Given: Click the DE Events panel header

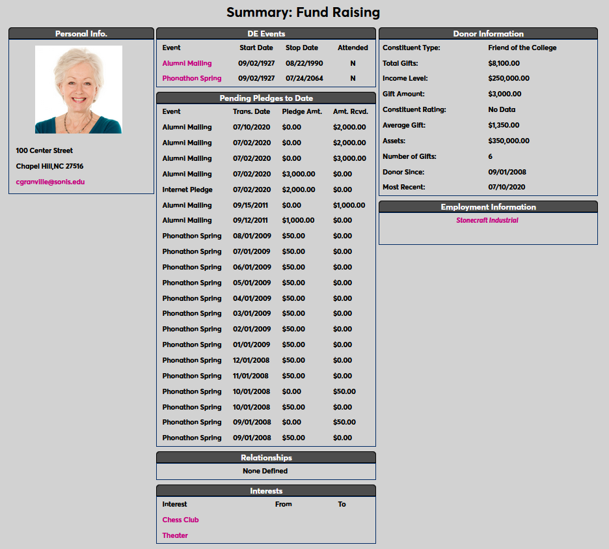Looking at the screenshot, I should tap(265, 33).
